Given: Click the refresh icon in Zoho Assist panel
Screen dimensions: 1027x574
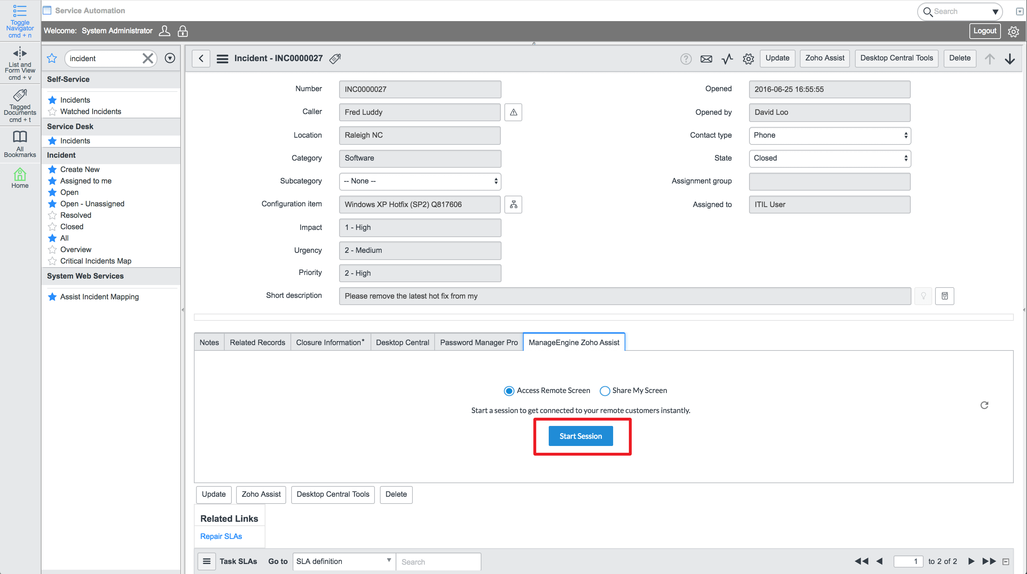Looking at the screenshot, I should [x=984, y=406].
